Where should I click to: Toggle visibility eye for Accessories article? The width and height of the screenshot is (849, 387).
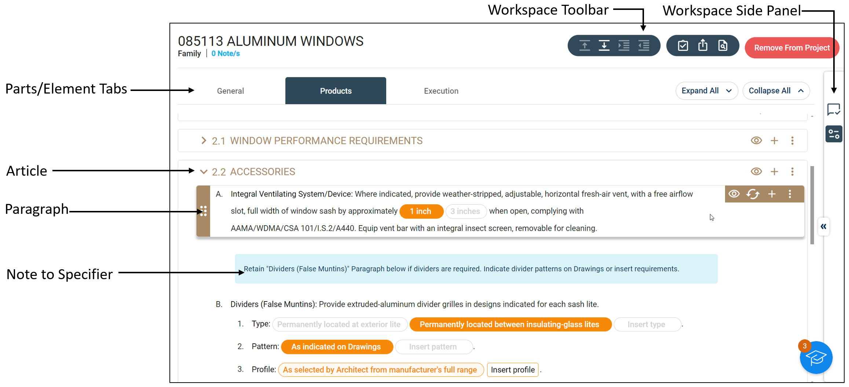click(x=756, y=172)
